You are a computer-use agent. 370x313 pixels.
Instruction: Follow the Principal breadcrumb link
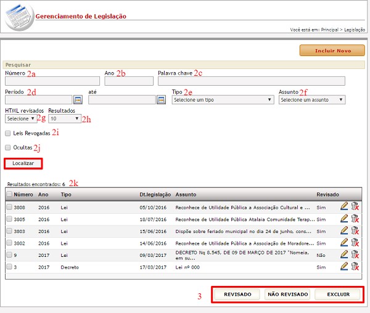pos(330,30)
